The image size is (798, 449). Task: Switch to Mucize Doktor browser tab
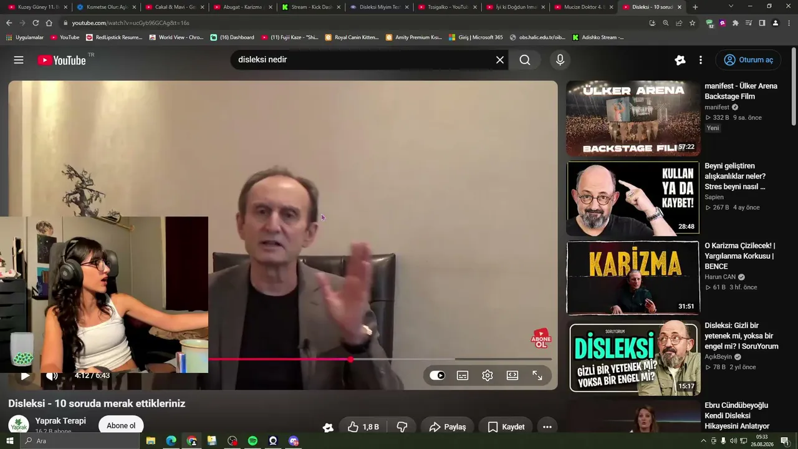[x=584, y=7]
